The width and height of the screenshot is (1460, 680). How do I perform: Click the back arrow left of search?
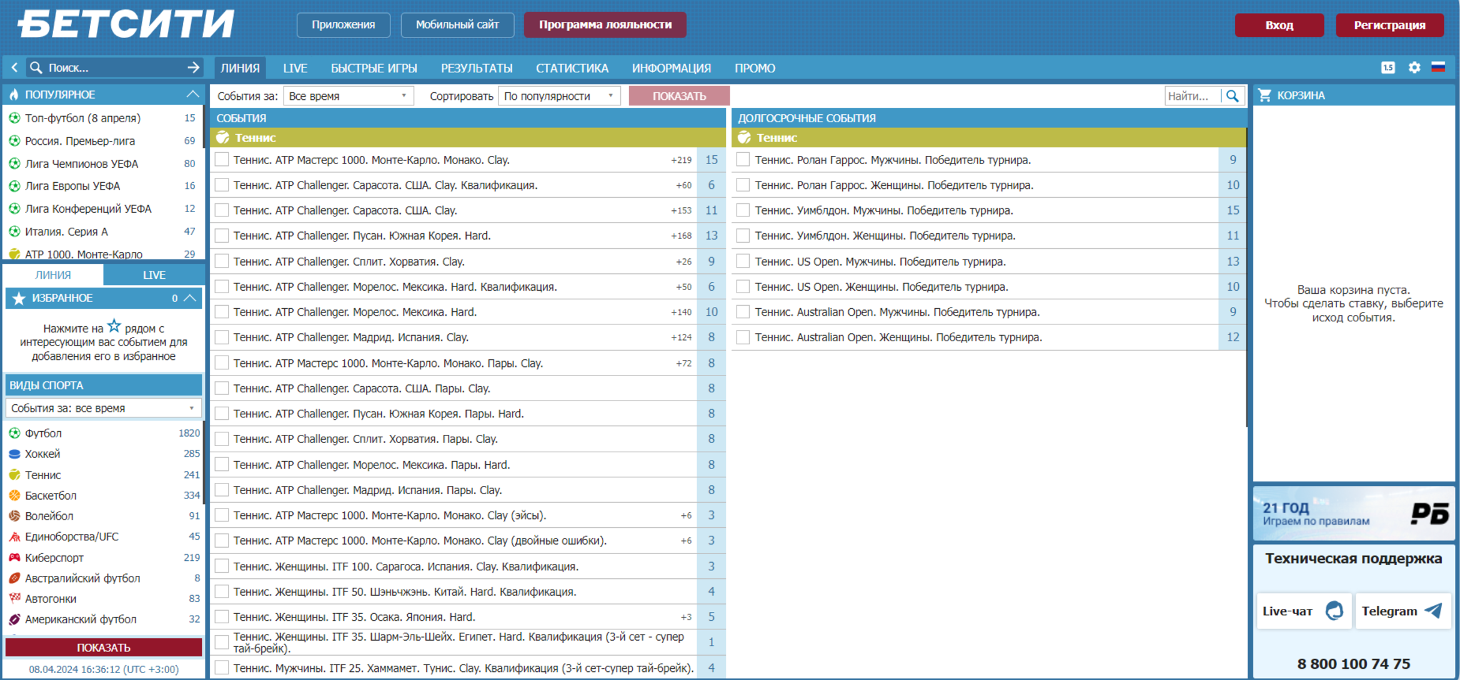[14, 67]
